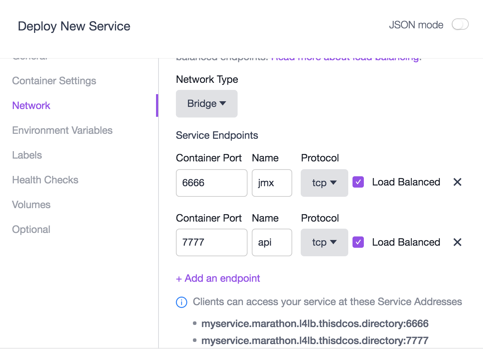This screenshot has height=349, width=483.
Task: Remove the jmx endpoint with X icon
Action: coord(457,182)
